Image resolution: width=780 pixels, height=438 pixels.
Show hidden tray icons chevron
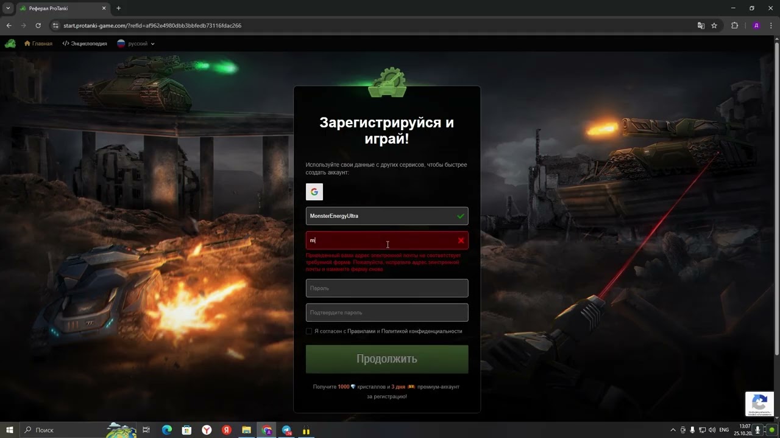click(673, 430)
